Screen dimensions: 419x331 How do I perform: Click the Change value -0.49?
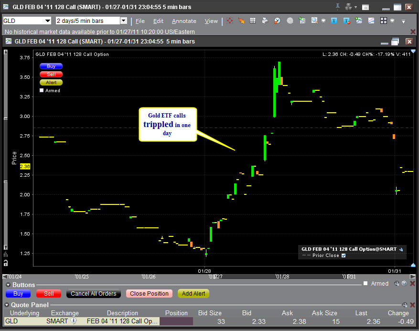406,321
